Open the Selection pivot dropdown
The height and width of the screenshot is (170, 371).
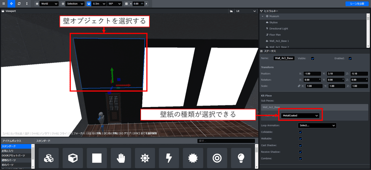click(75, 4)
